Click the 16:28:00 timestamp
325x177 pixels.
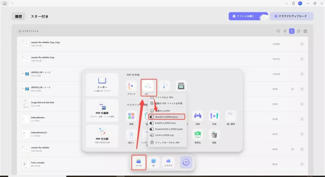coord(276,44)
